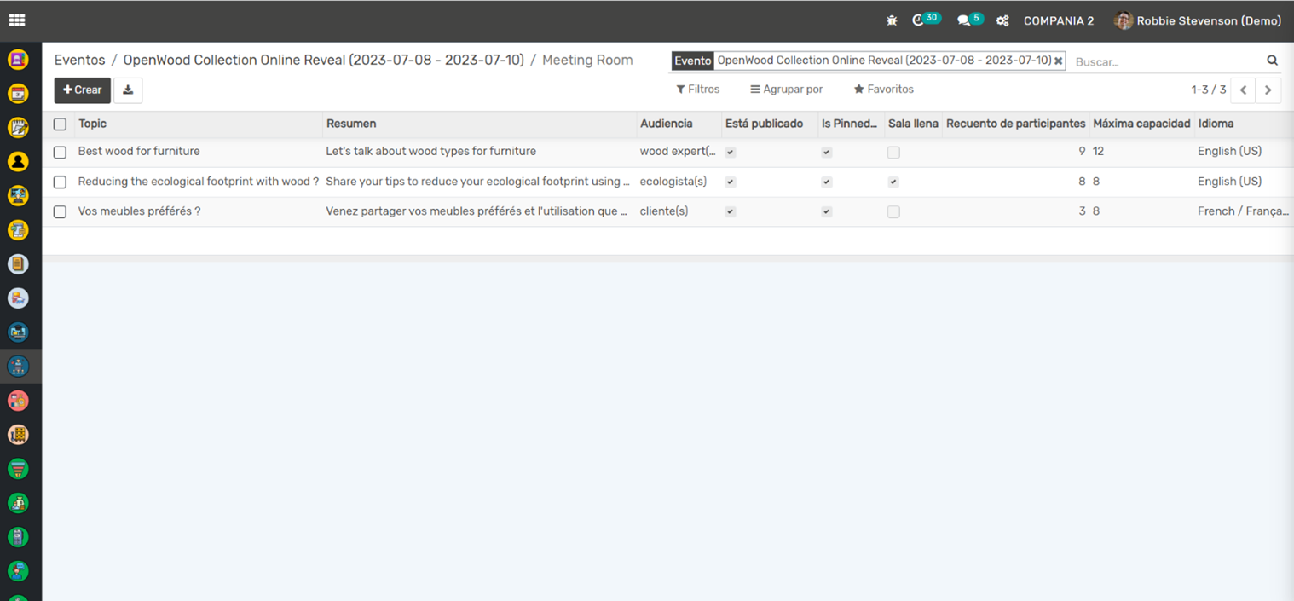Navigate to Eventos breadcrumb link

tap(79, 61)
